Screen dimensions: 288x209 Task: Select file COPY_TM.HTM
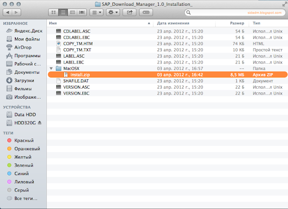tap(167, 44)
